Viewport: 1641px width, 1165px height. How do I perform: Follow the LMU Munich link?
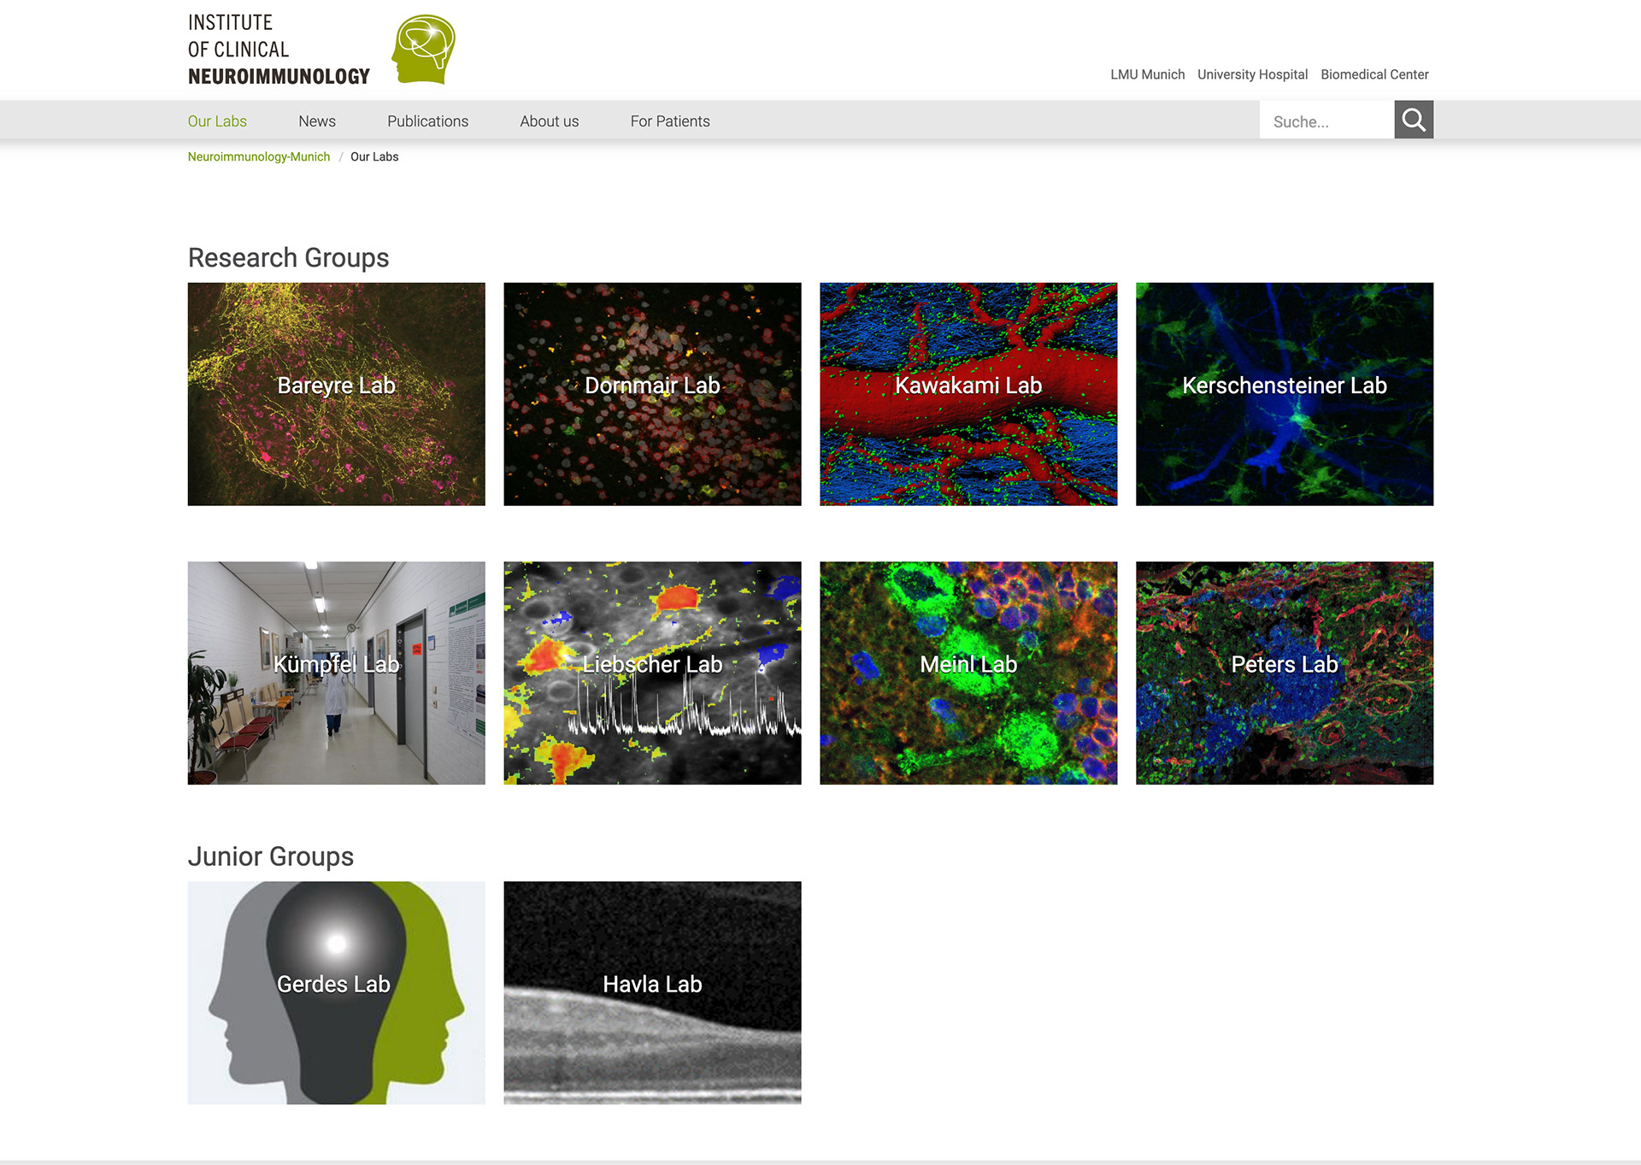[x=1148, y=74]
